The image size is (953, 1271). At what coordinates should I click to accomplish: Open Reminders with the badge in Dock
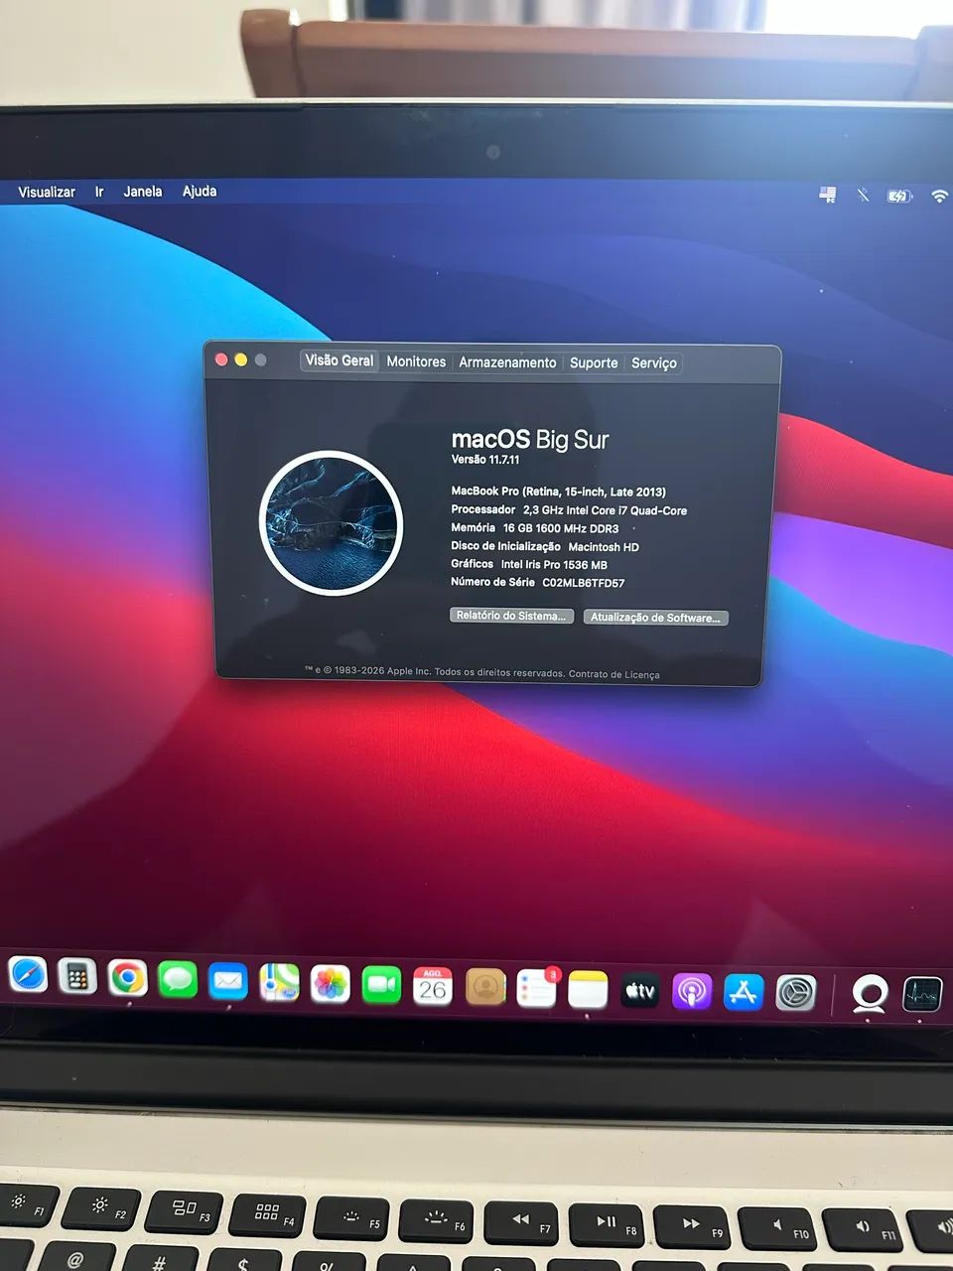click(x=537, y=988)
